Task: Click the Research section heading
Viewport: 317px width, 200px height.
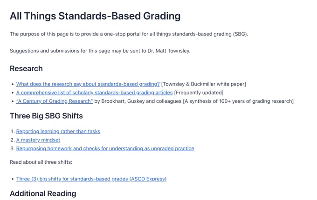Action: pos(26,68)
